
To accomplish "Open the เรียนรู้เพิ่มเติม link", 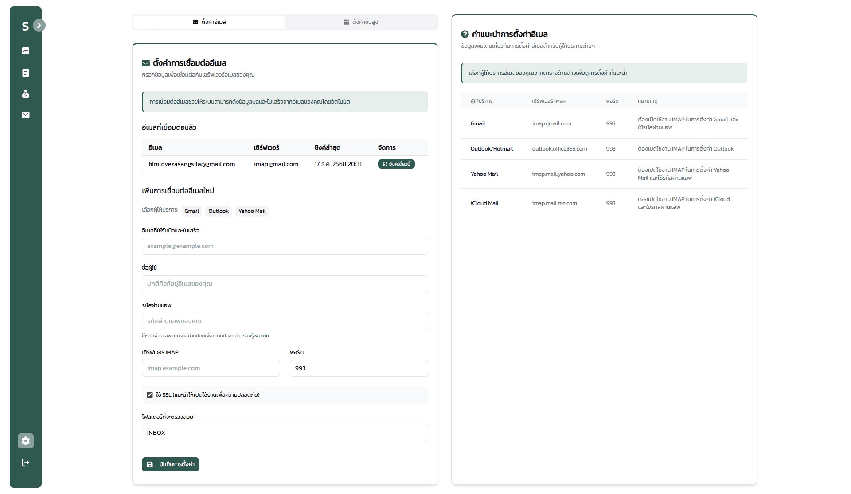I will click(x=255, y=336).
